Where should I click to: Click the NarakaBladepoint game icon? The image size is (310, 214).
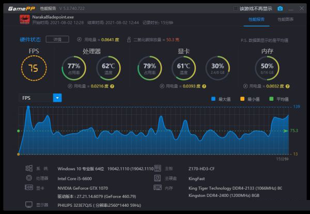point(25,20)
